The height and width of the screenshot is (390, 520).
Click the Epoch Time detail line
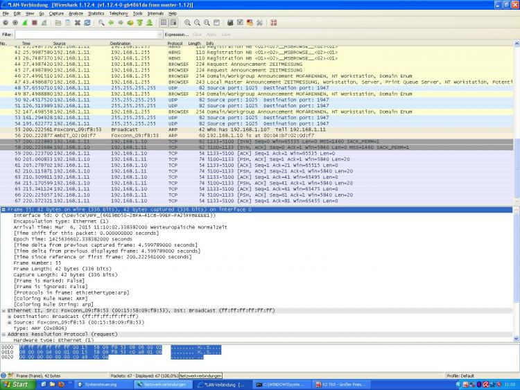(x=73, y=239)
